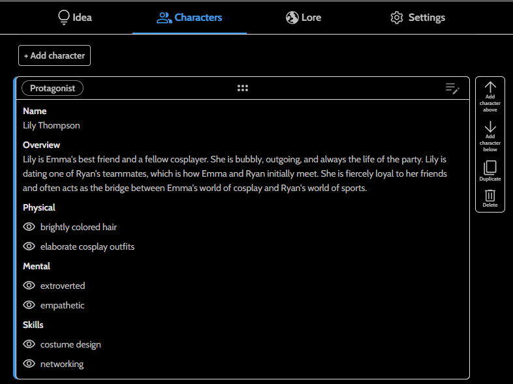Image resolution: width=513 pixels, height=384 pixels.
Task: Toggle visibility of brightly colored hair trait
Action: click(29, 227)
